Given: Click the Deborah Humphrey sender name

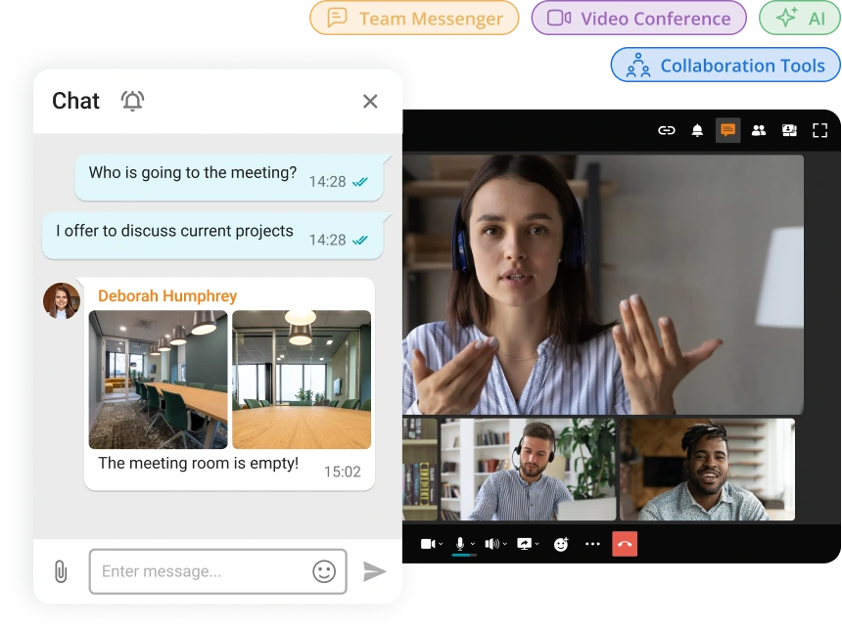Looking at the screenshot, I should [x=167, y=295].
